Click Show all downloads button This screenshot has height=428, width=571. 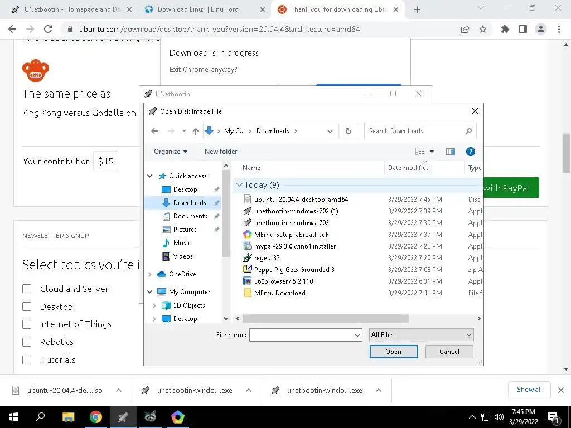click(x=529, y=390)
